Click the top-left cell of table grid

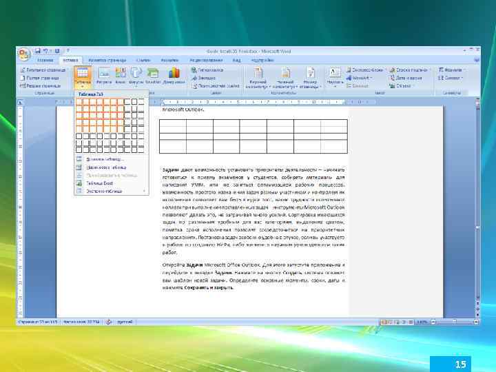click(x=79, y=102)
